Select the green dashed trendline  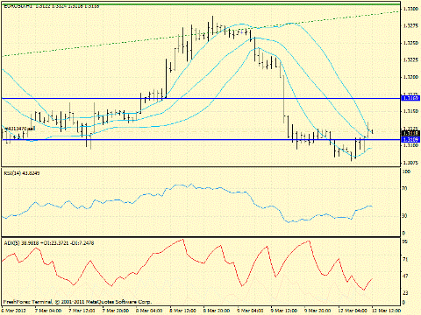(x=200, y=33)
